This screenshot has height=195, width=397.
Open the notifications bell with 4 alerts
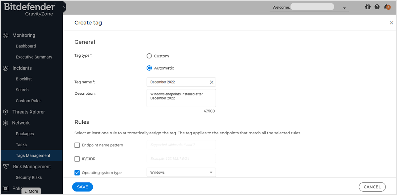tap(387, 7)
